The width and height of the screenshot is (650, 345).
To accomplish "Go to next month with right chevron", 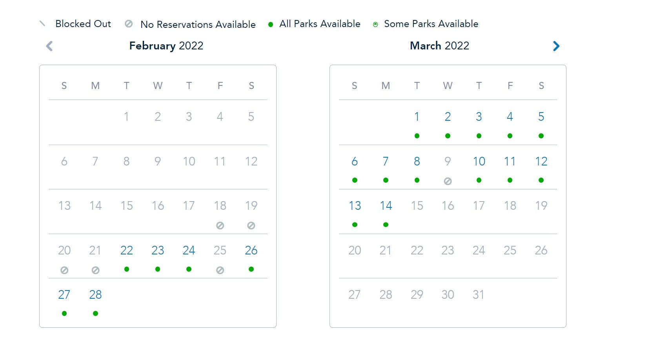I will coord(556,46).
